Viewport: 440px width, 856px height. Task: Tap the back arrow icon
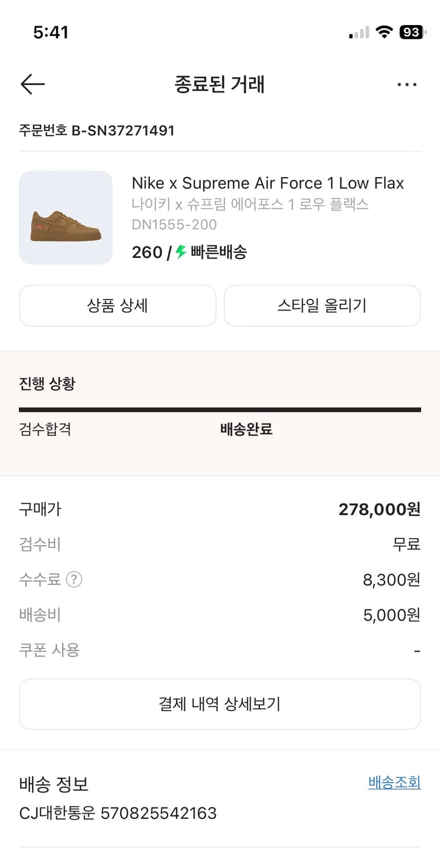(x=32, y=84)
